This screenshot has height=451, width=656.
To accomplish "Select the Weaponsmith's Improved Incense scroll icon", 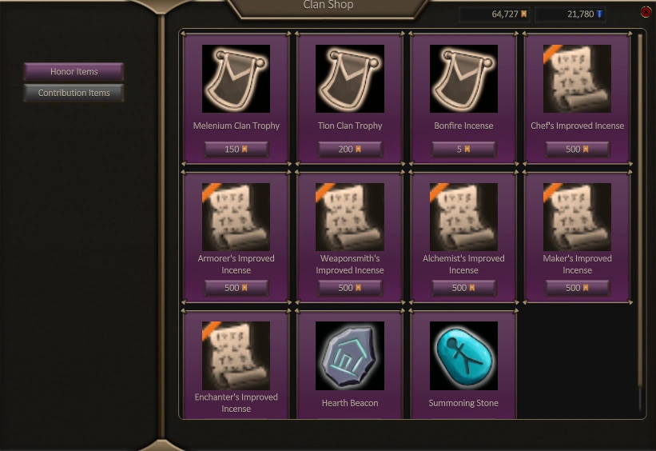I will [x=350, y=217].
